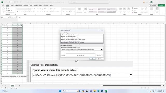Click the Accounting dollar format icon
The image size is (166, 93).
pyautogui.click(x=63, y=11)
